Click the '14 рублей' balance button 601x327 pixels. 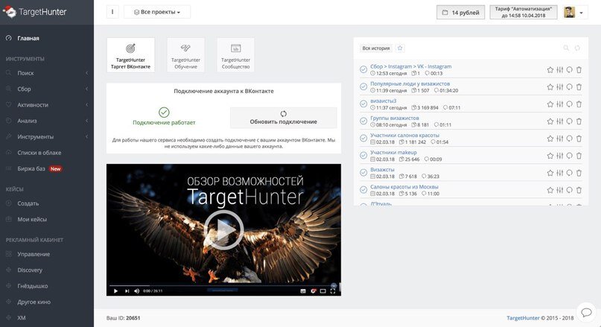coord(460,12)
